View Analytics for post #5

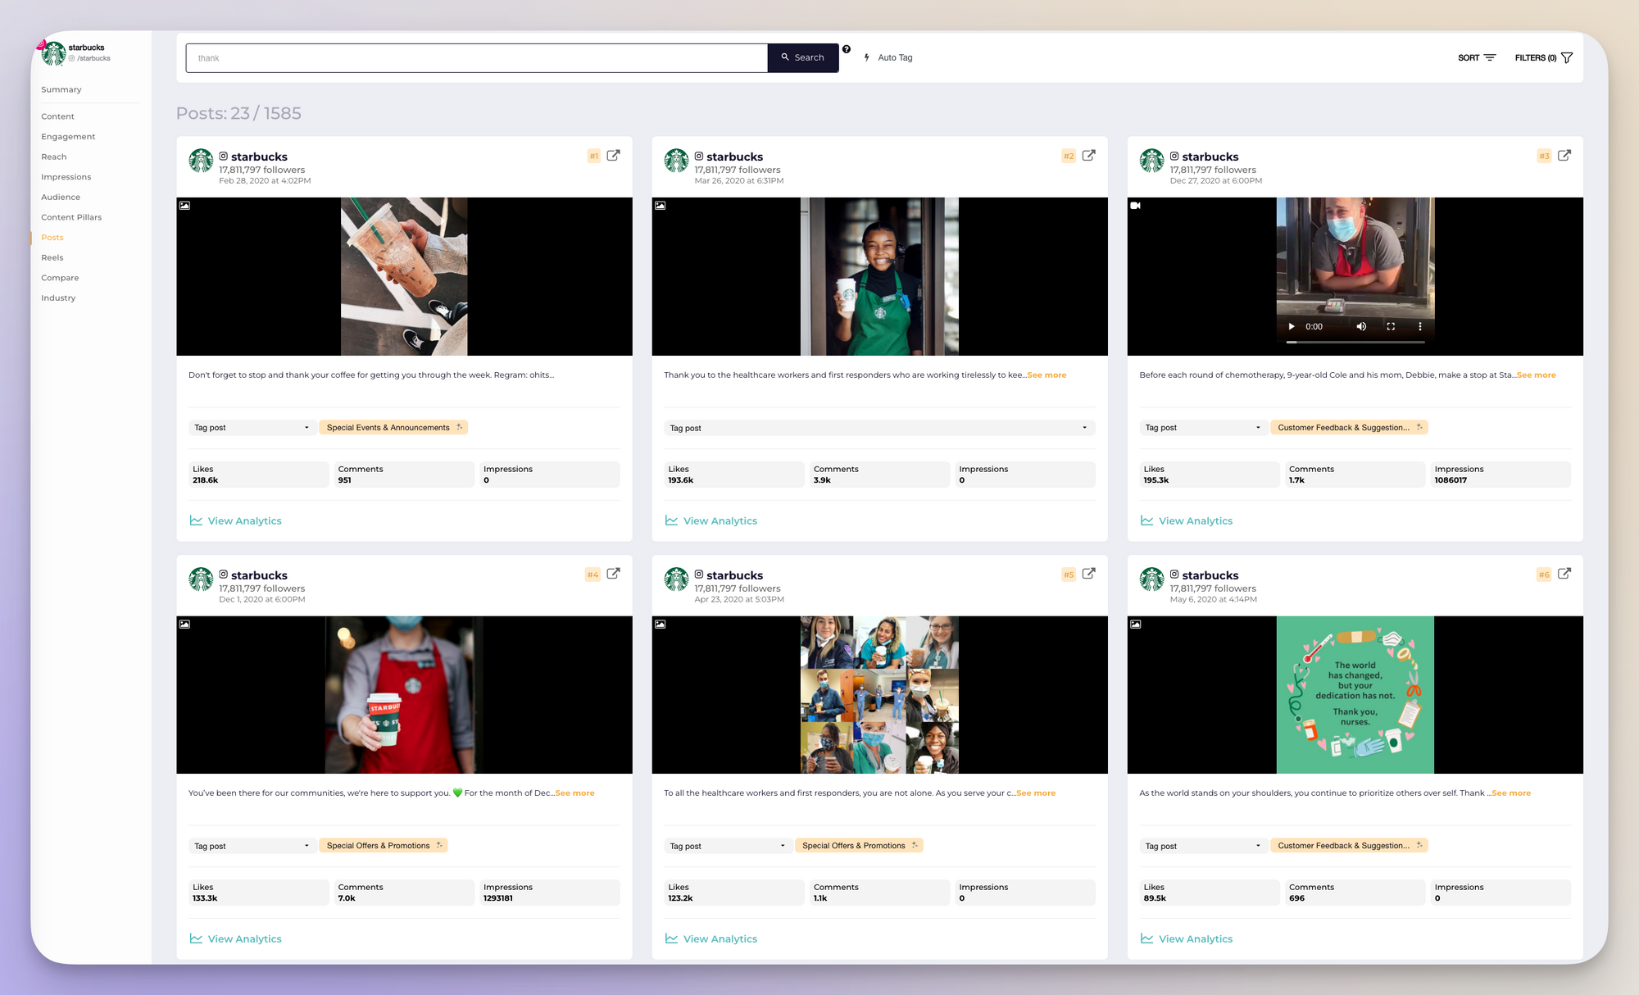pos(711,938)
